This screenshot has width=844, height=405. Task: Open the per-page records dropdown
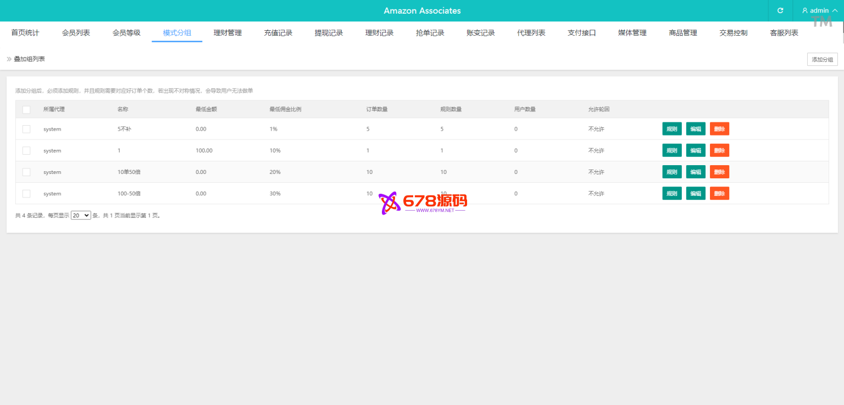[81, 216]
